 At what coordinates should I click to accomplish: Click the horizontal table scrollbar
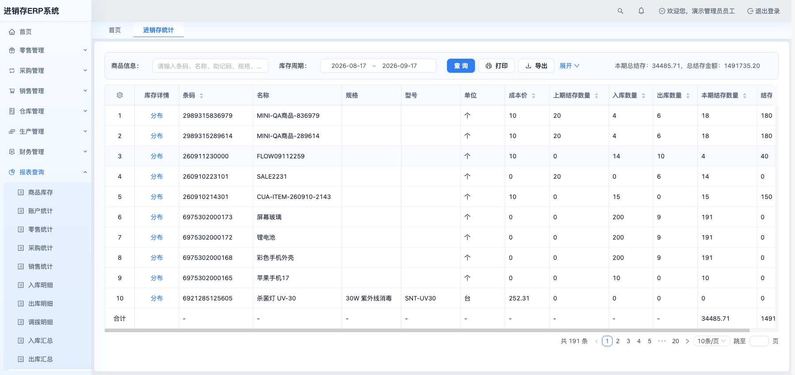click(427, 330)
